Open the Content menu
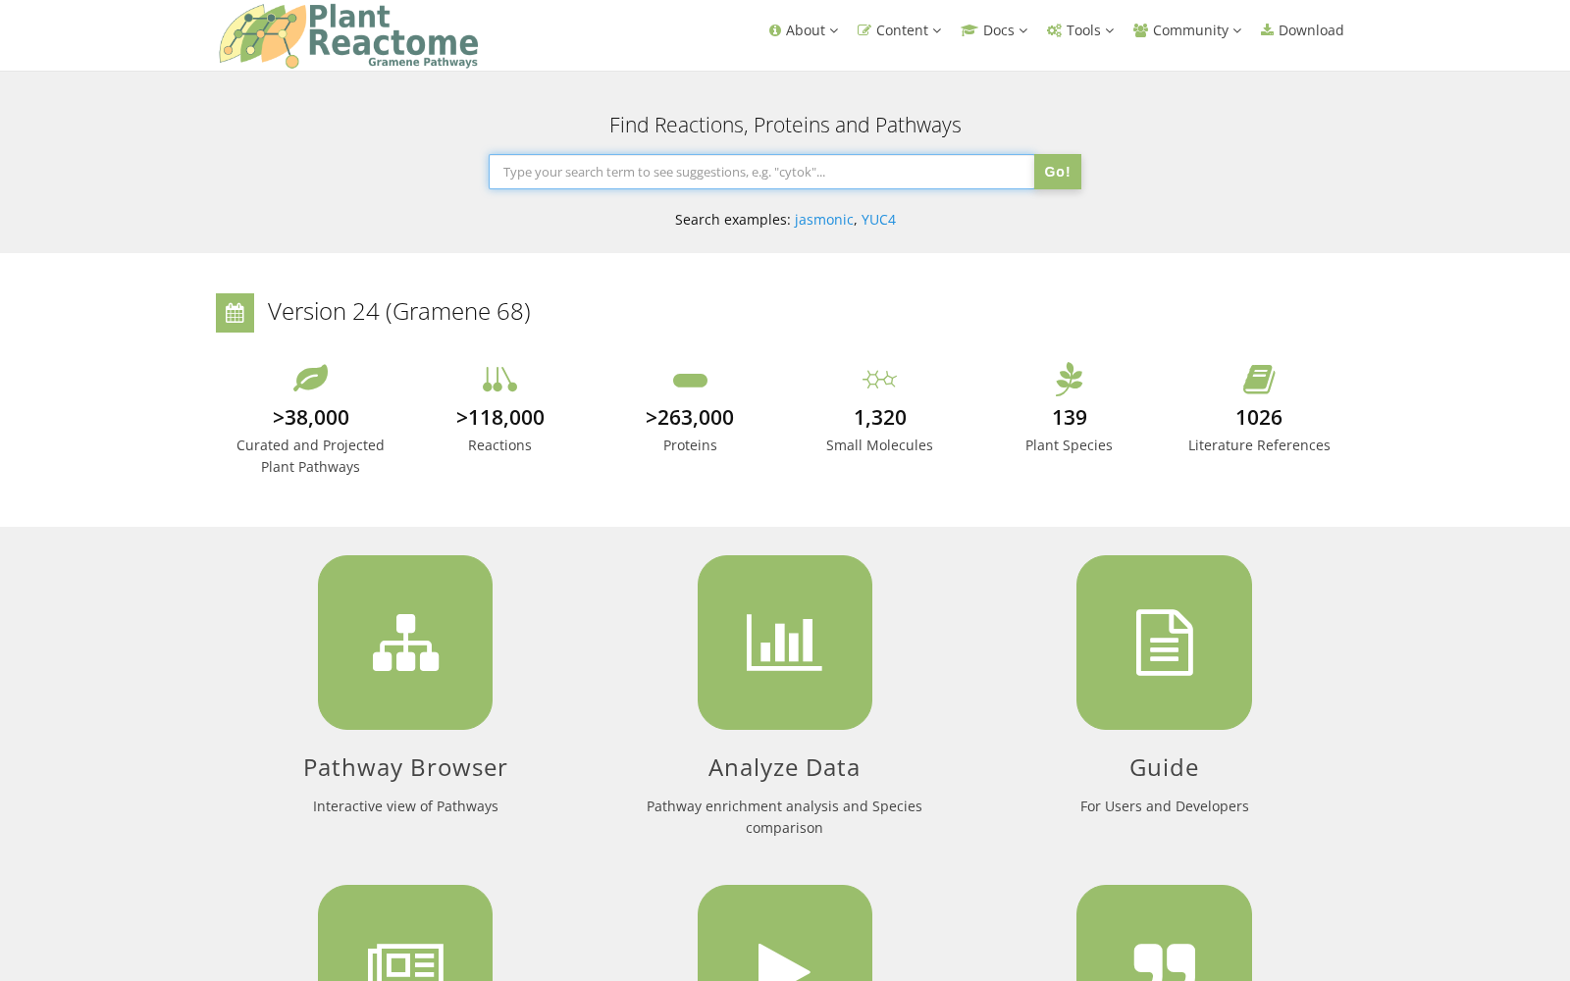The height and width of the screenshot is (981, 1570). 900,30
